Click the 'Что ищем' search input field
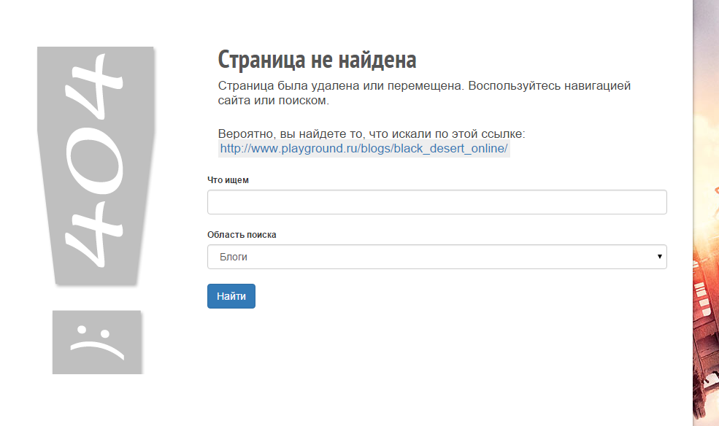Image resolution: width=719 pixels, height=426 pixels. coord(437,202)
